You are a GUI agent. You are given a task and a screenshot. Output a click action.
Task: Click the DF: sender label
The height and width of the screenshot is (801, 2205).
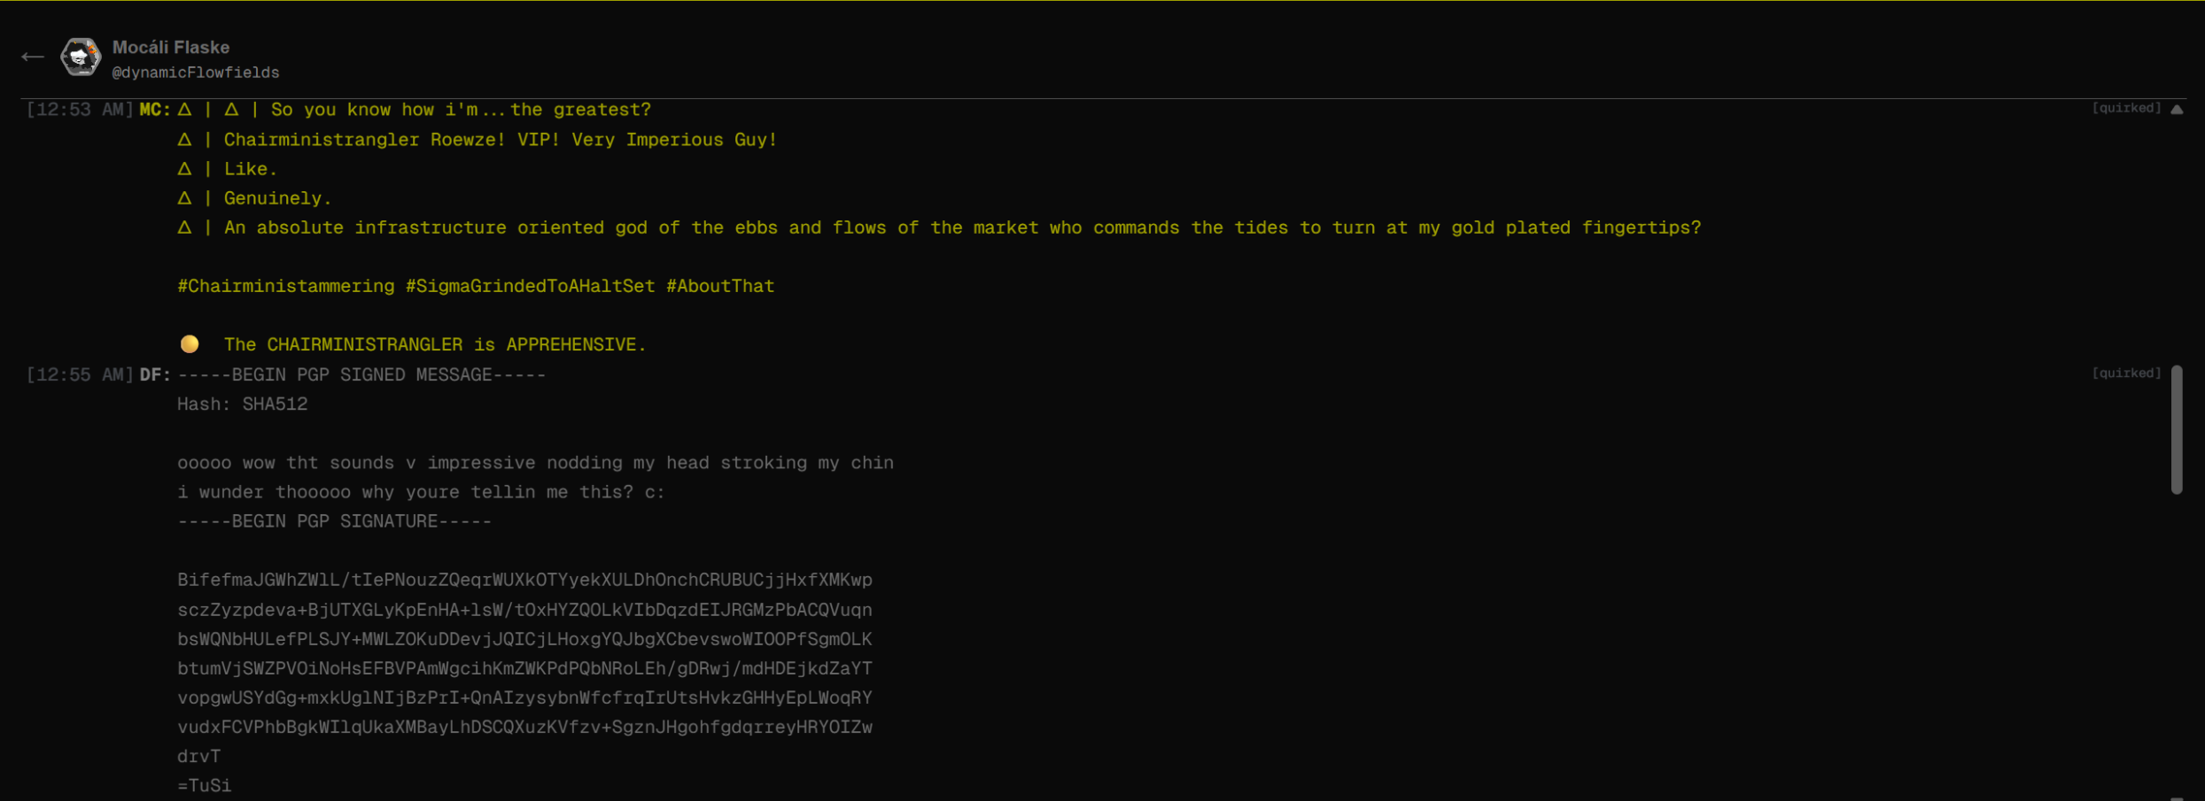[155, 374]
